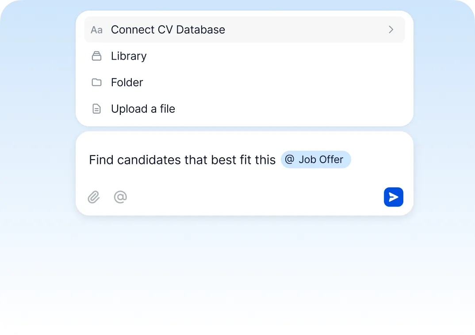The image size is (475, 335).
Task: Click the Folder icon in the menu
Action: pyautogui.click(x=97, y=83)
